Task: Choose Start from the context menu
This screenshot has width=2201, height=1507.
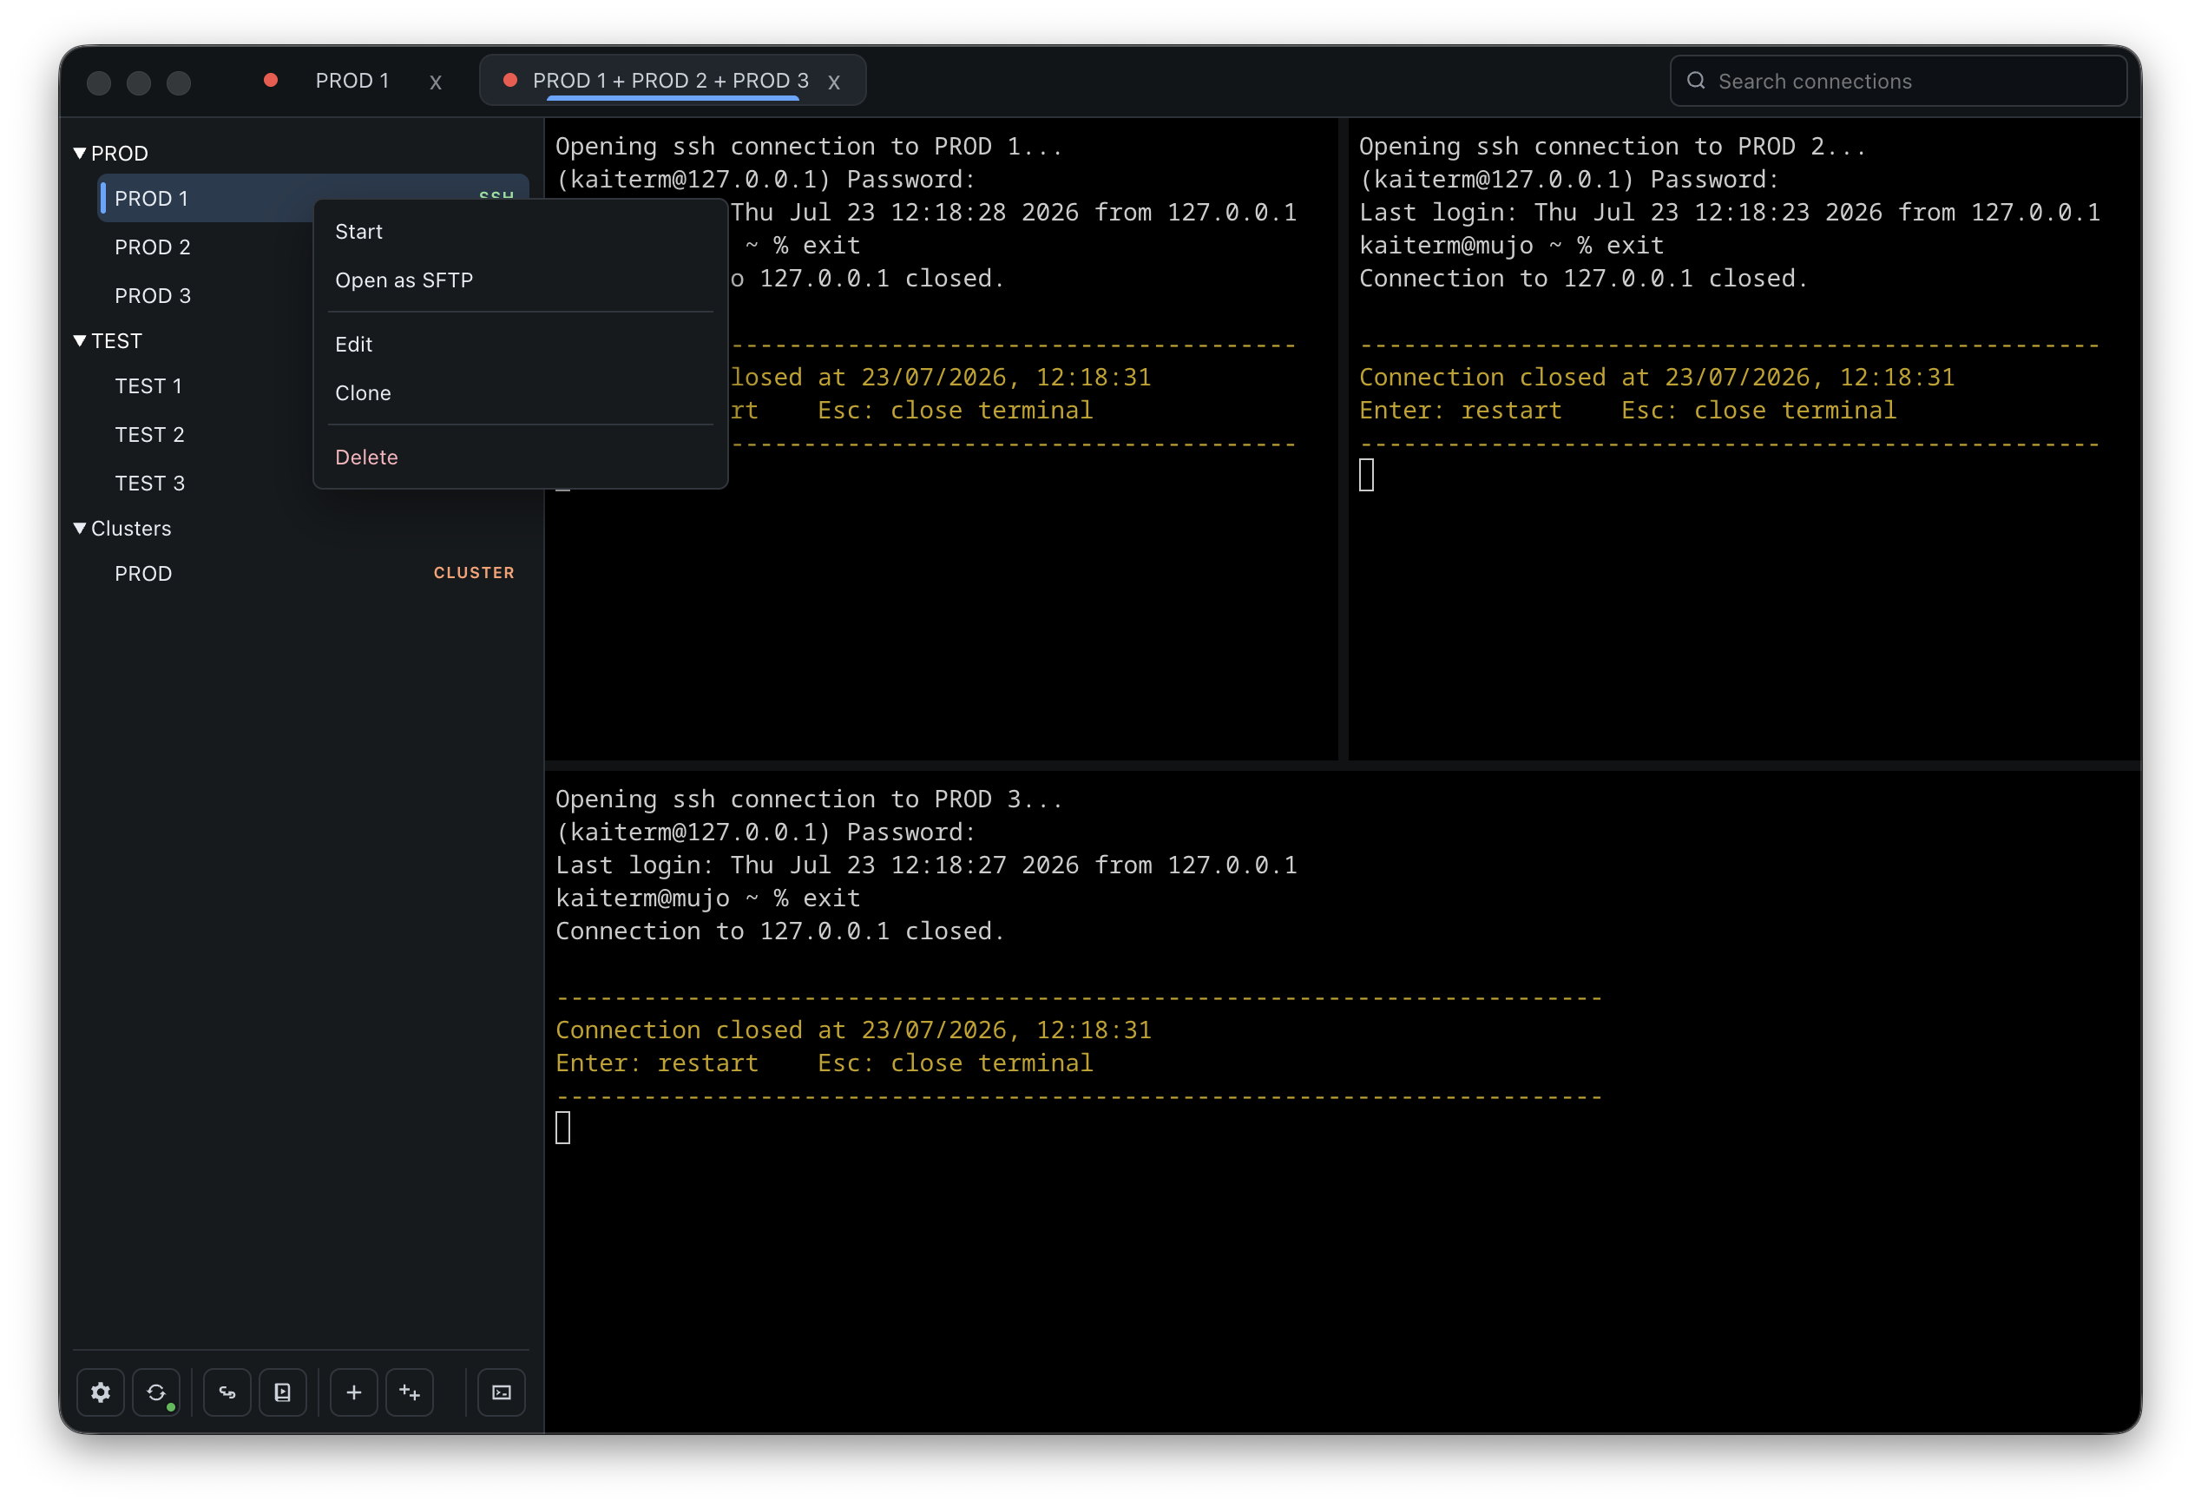Action: click(520, 231)
